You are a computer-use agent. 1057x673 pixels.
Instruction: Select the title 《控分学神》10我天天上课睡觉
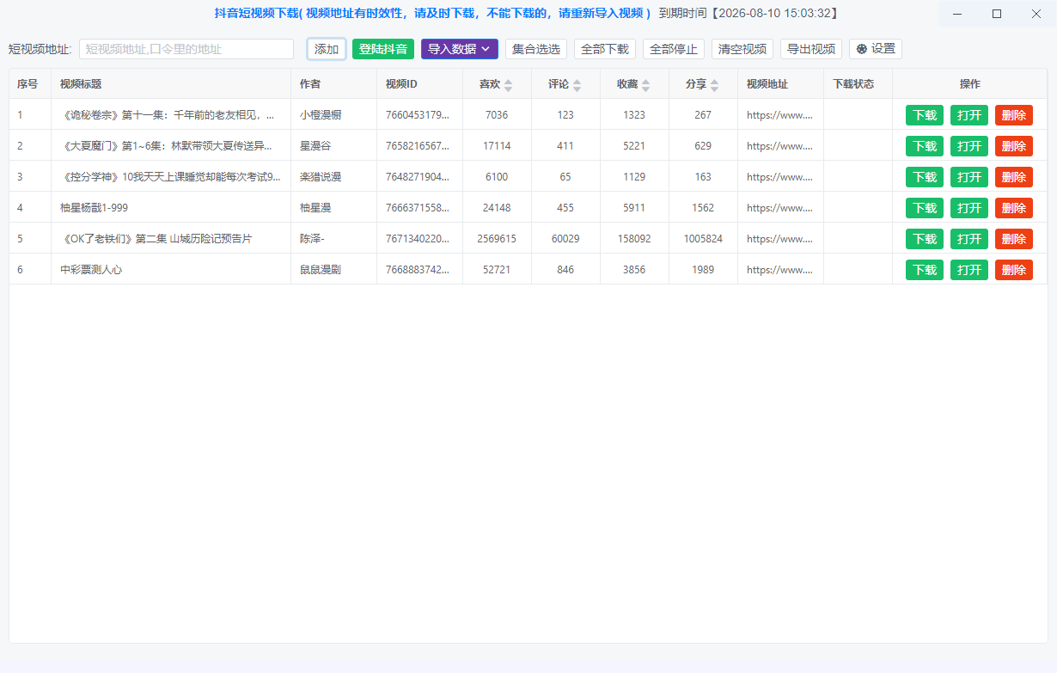pos(170,177)
